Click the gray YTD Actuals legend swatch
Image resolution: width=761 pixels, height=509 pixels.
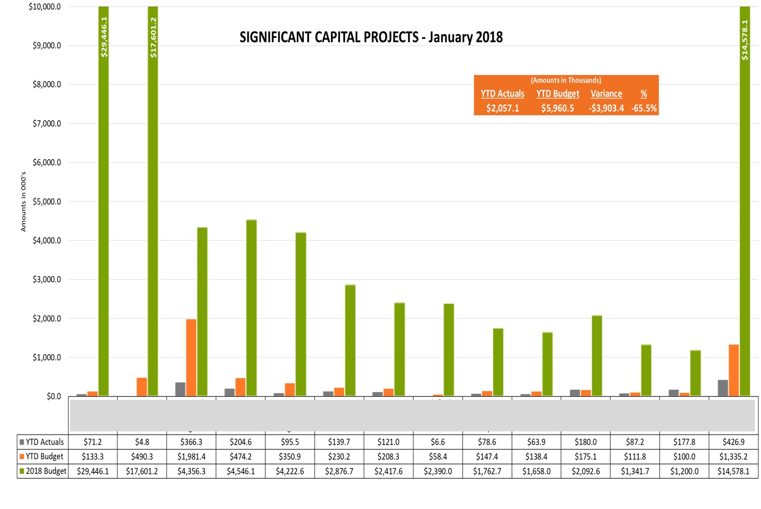click(21, 442)
